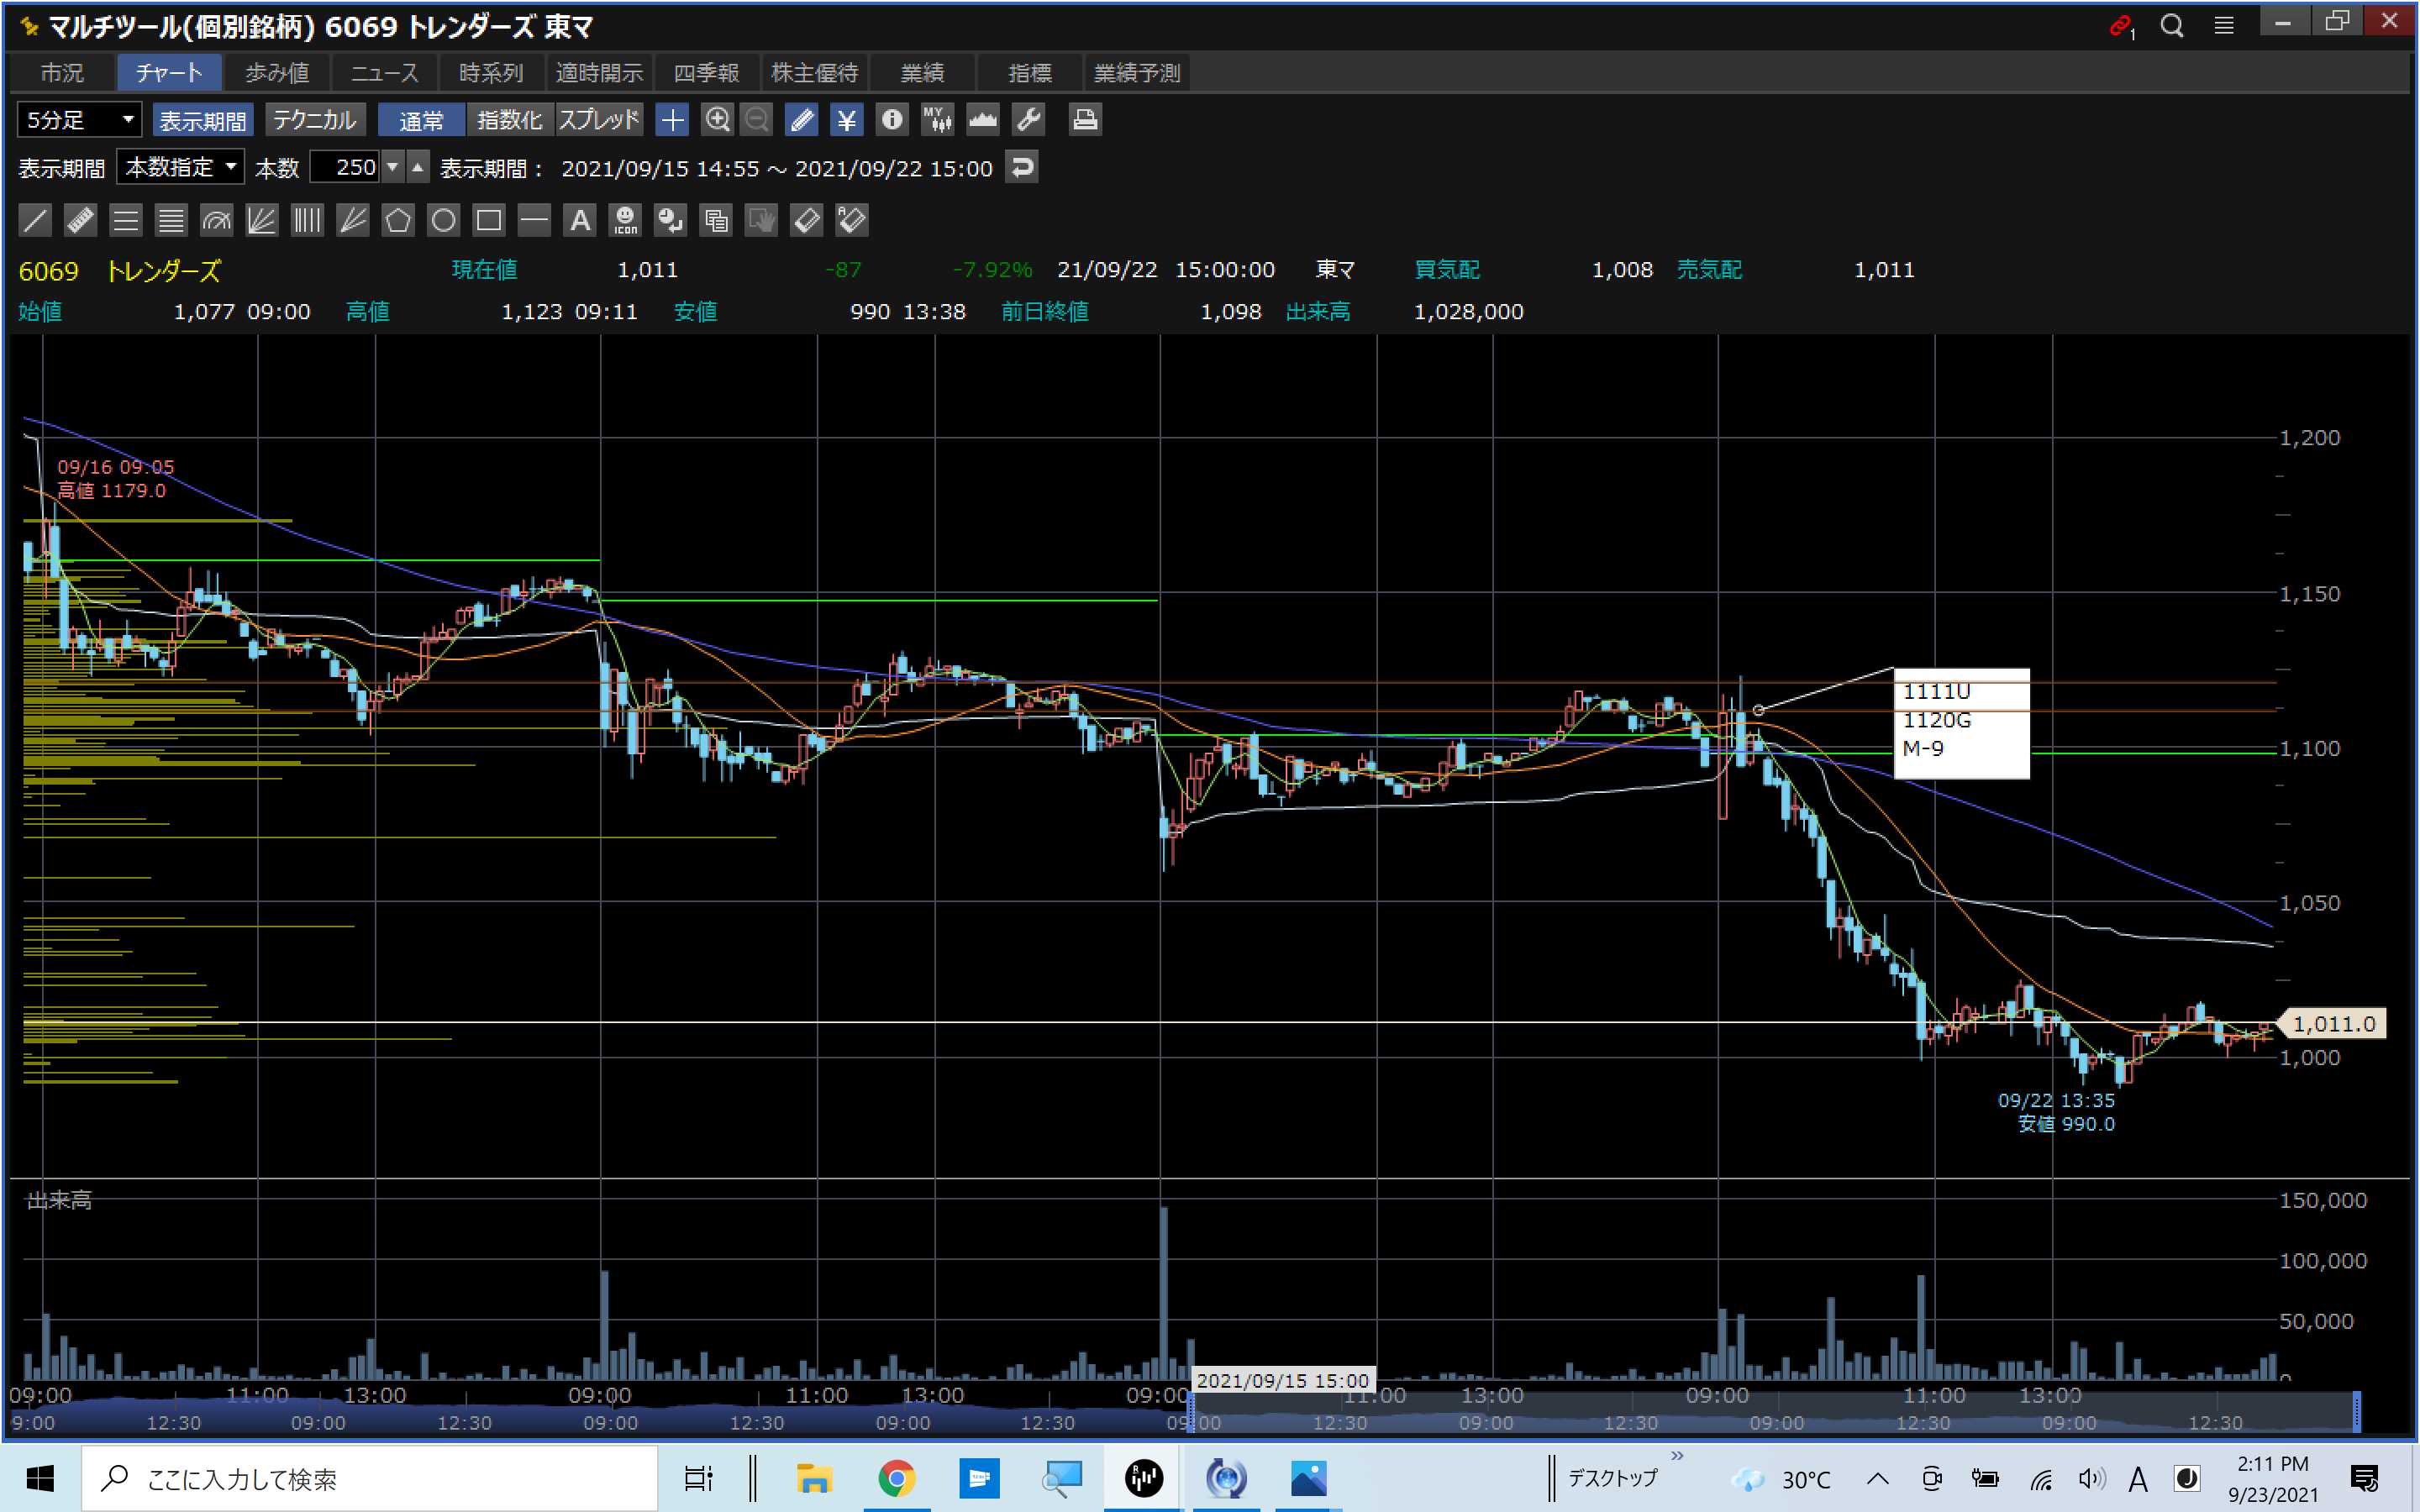The height and width of the screenshot is (1512, 2420).
Task: Select the trend line drawing tool
Action: click(x=35, y=220)
